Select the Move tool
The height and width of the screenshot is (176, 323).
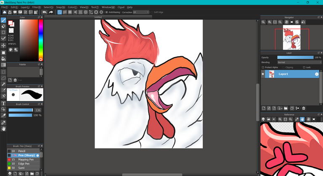3,45
